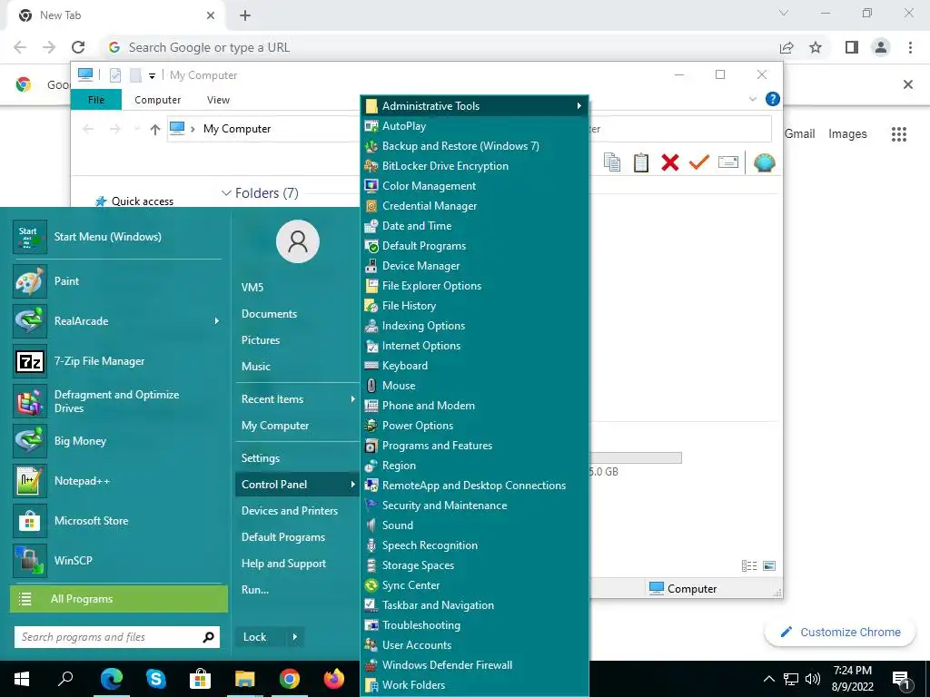Open notification center icon in taskbar
Image resolution: width=930 pixels, height=697 pixels.
[x=901, y=679]
